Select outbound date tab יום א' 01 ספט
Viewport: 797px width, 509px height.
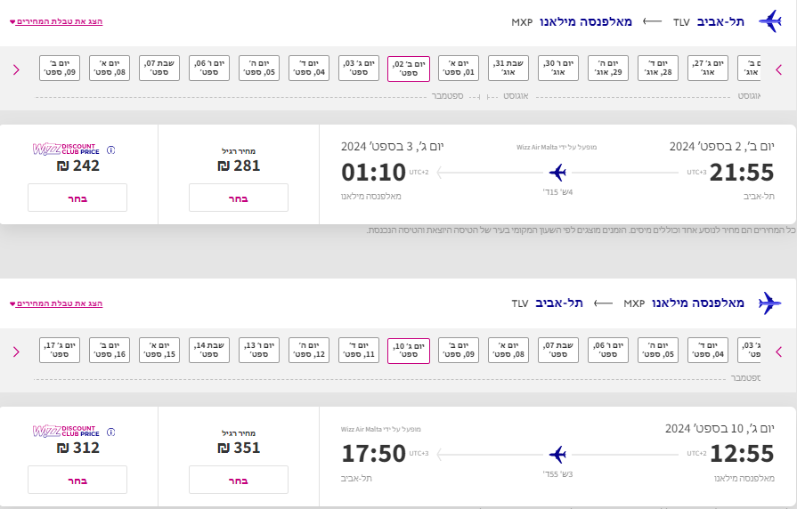click(x=459, y=68)
